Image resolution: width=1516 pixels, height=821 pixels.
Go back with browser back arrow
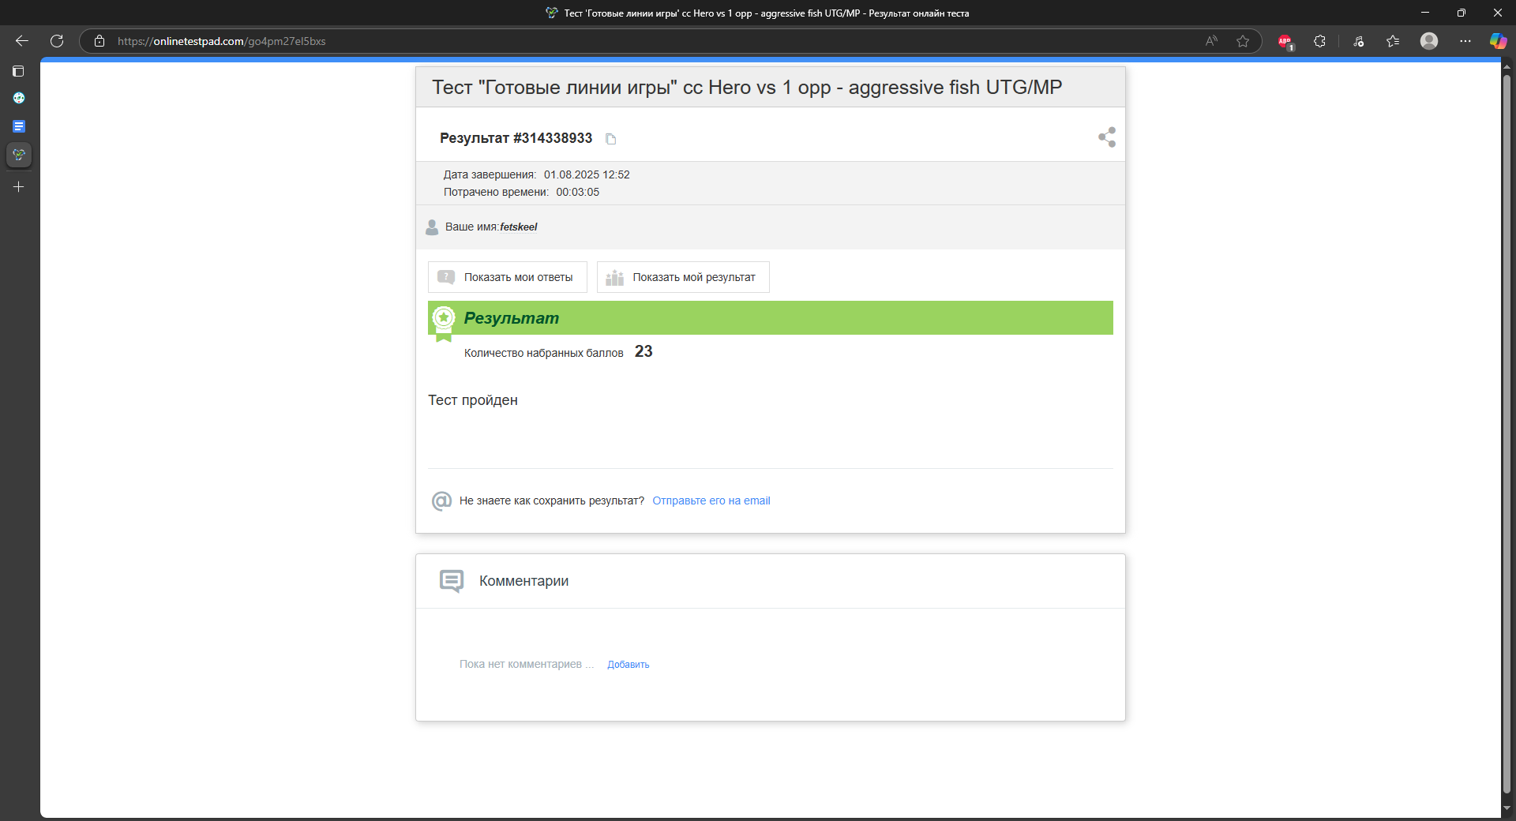point(22,41)
